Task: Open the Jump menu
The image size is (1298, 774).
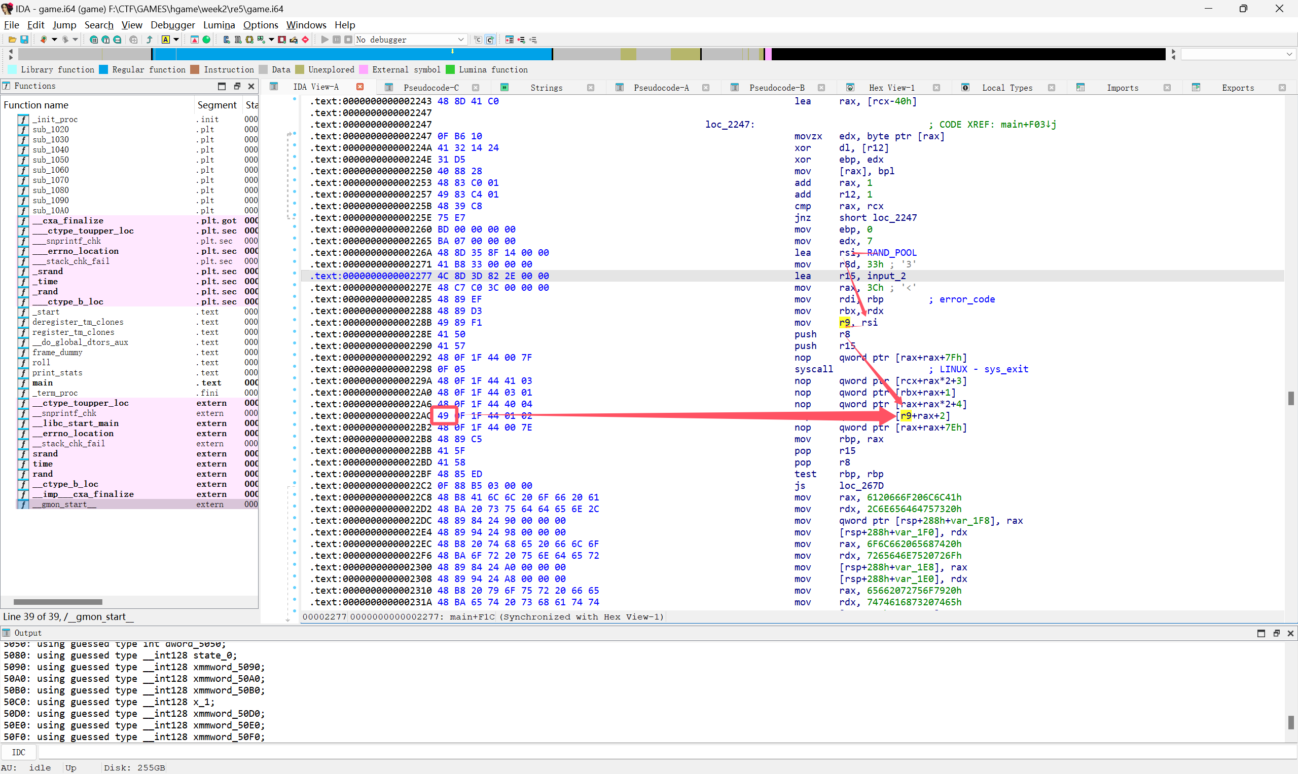Action: (x=64, y=24)
